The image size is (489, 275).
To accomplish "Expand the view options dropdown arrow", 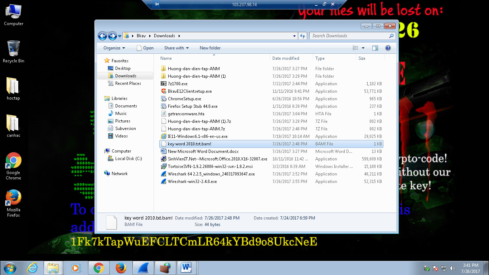I will 363,48.
